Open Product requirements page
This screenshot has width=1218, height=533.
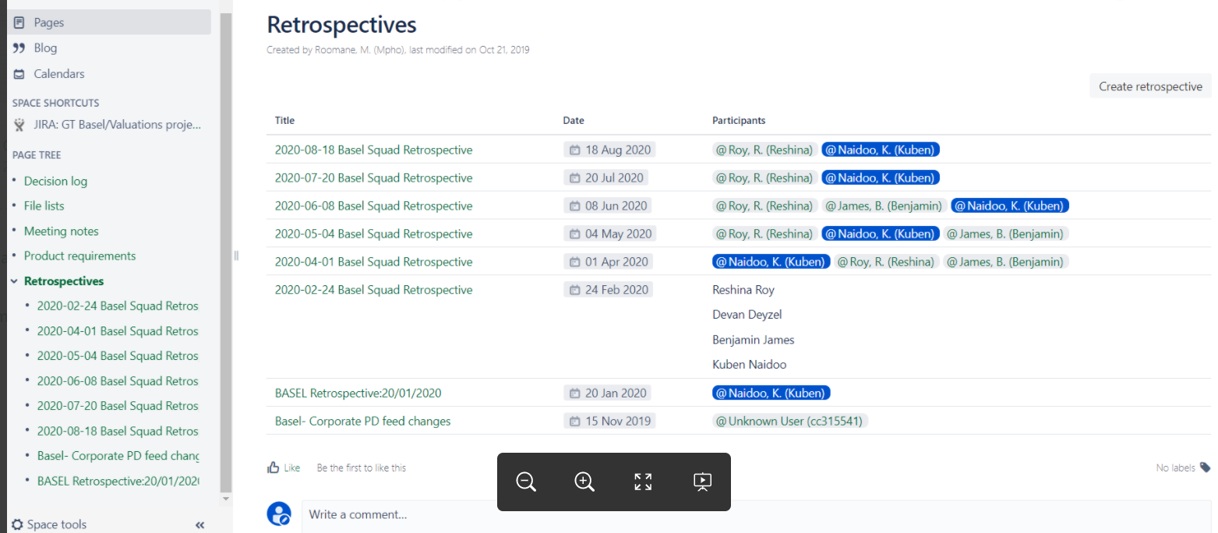click(79, 256)
